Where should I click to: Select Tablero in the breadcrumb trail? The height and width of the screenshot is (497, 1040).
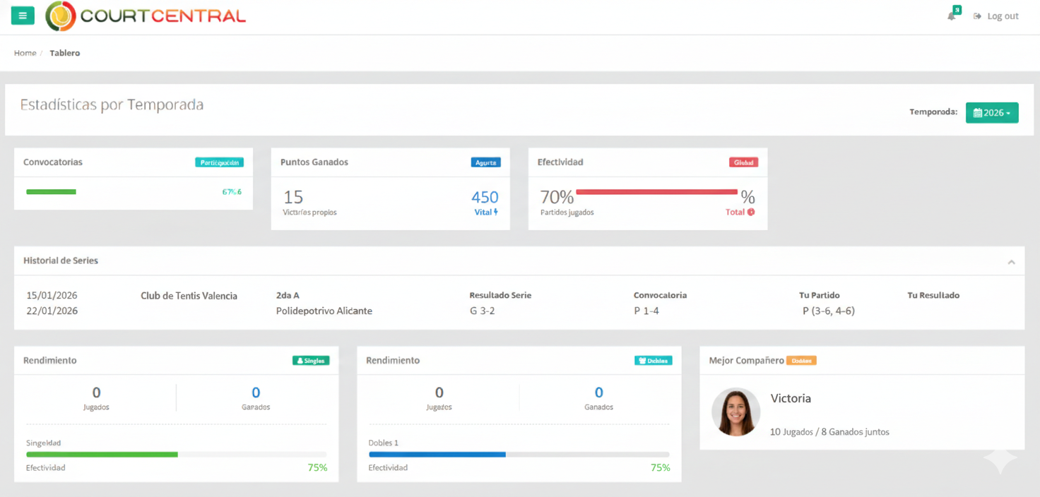point(64,53)
